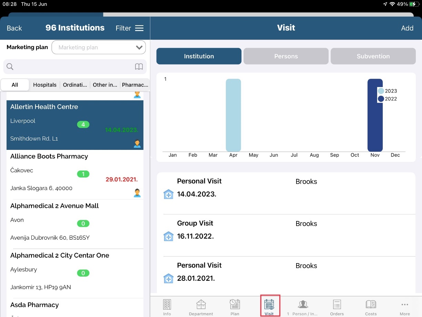422x317 pixels.
Task: Select the Institution segment
Action: pyautogui.click(x=199, y=56)
